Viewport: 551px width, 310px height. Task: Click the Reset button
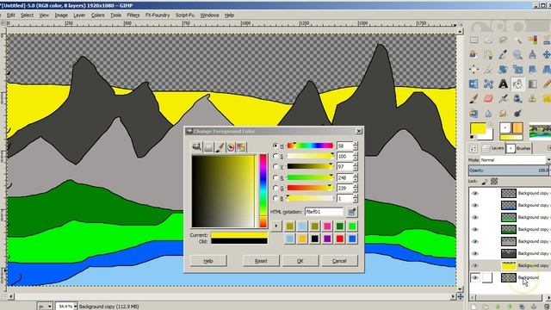click(261, 261)
